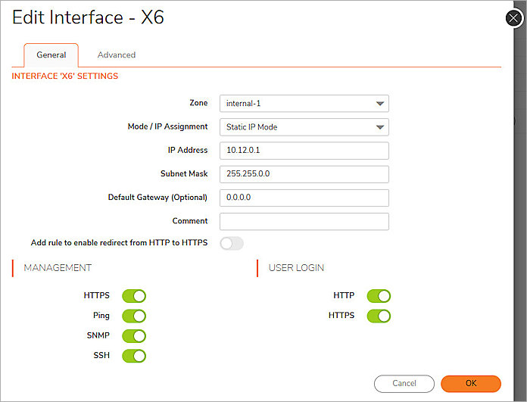Open the Zone dropdown
Viewport: 527px width, 402px height.
[x=304, y=104]
